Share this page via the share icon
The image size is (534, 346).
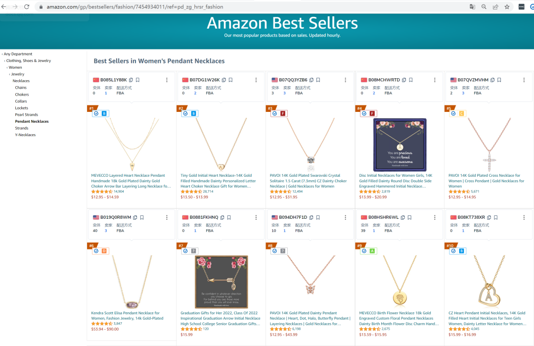495,7
